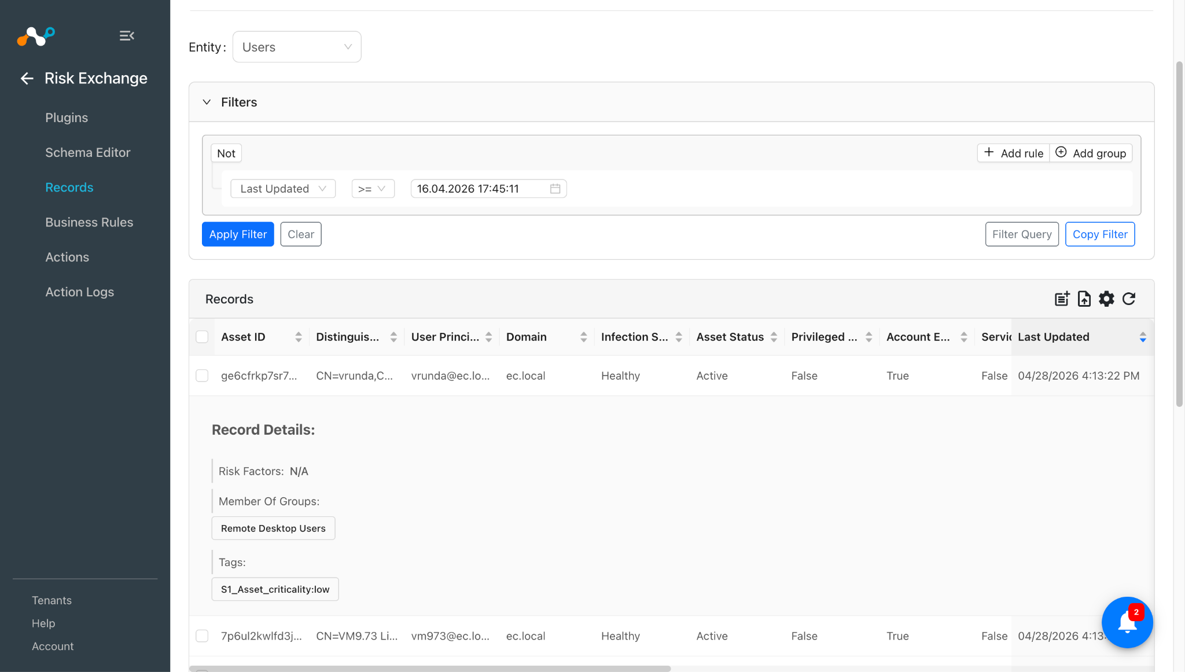Select the vm973 record checkbox
The width and height of the screenshot is (1185, 672).
(202, 636)
